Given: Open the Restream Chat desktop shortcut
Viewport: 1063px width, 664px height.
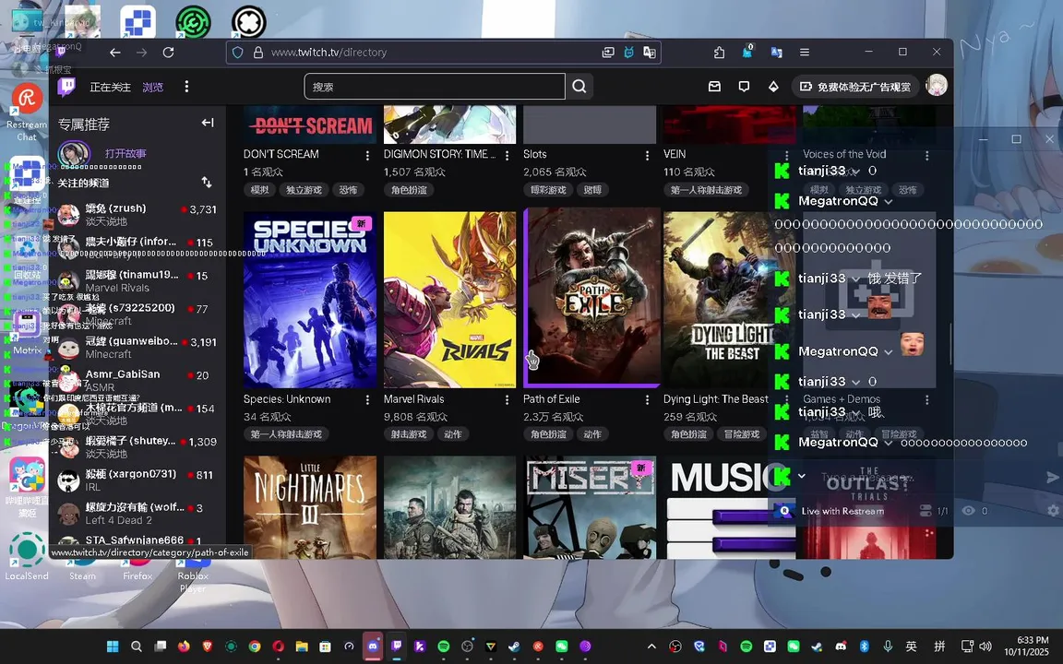Looking at the screenshot, I should click(x=27, y=112).
